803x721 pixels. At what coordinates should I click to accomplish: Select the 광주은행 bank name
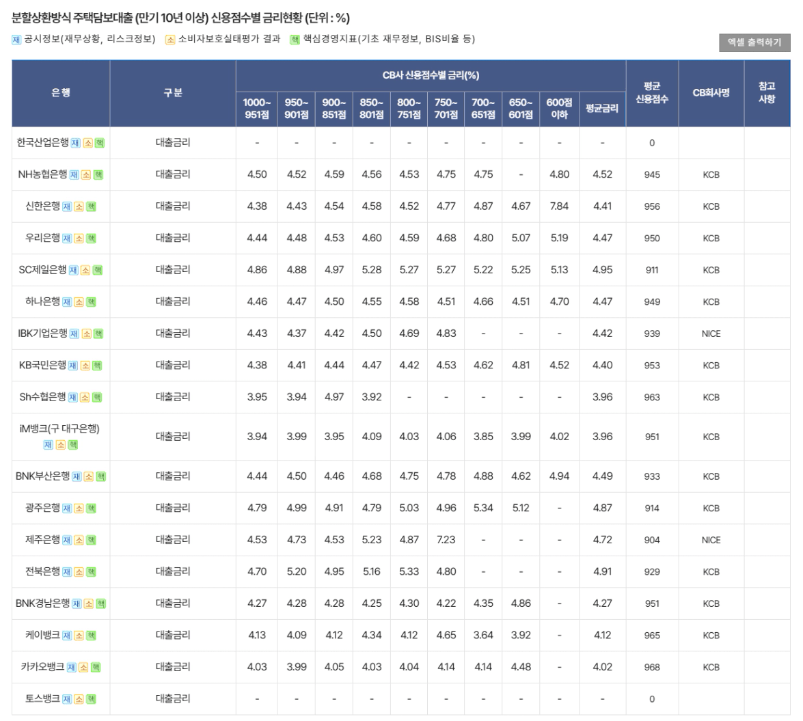[x=42, y=508]
